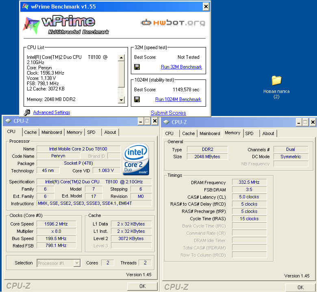Click the Bus Speed value 199.5 MHz
The image size is (317, 292).
pos(56,238)
